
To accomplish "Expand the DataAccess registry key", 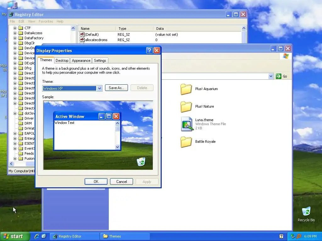I will 15,33.
